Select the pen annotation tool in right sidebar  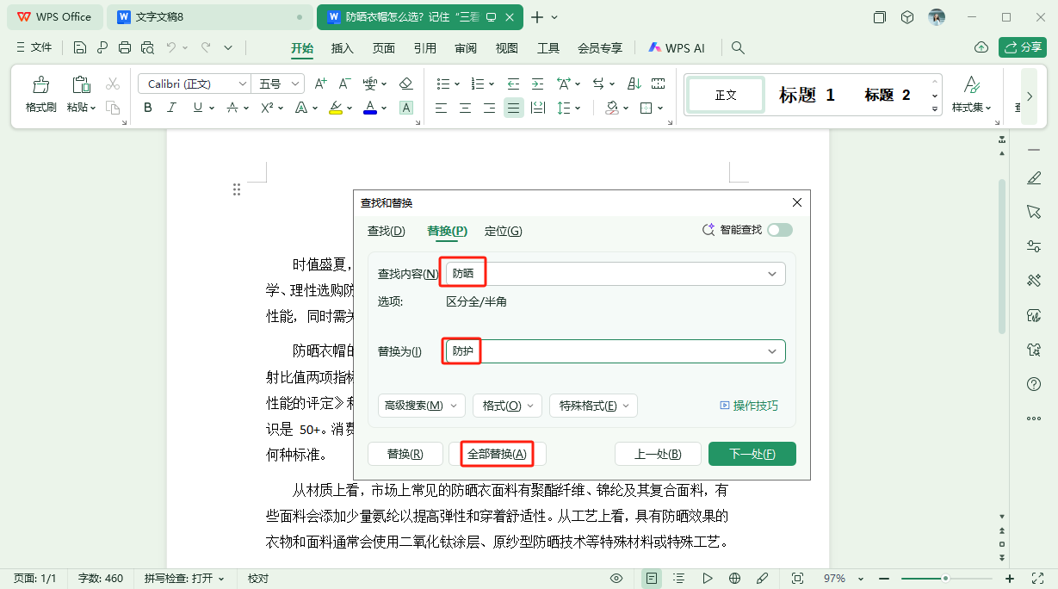(1033, 178)
